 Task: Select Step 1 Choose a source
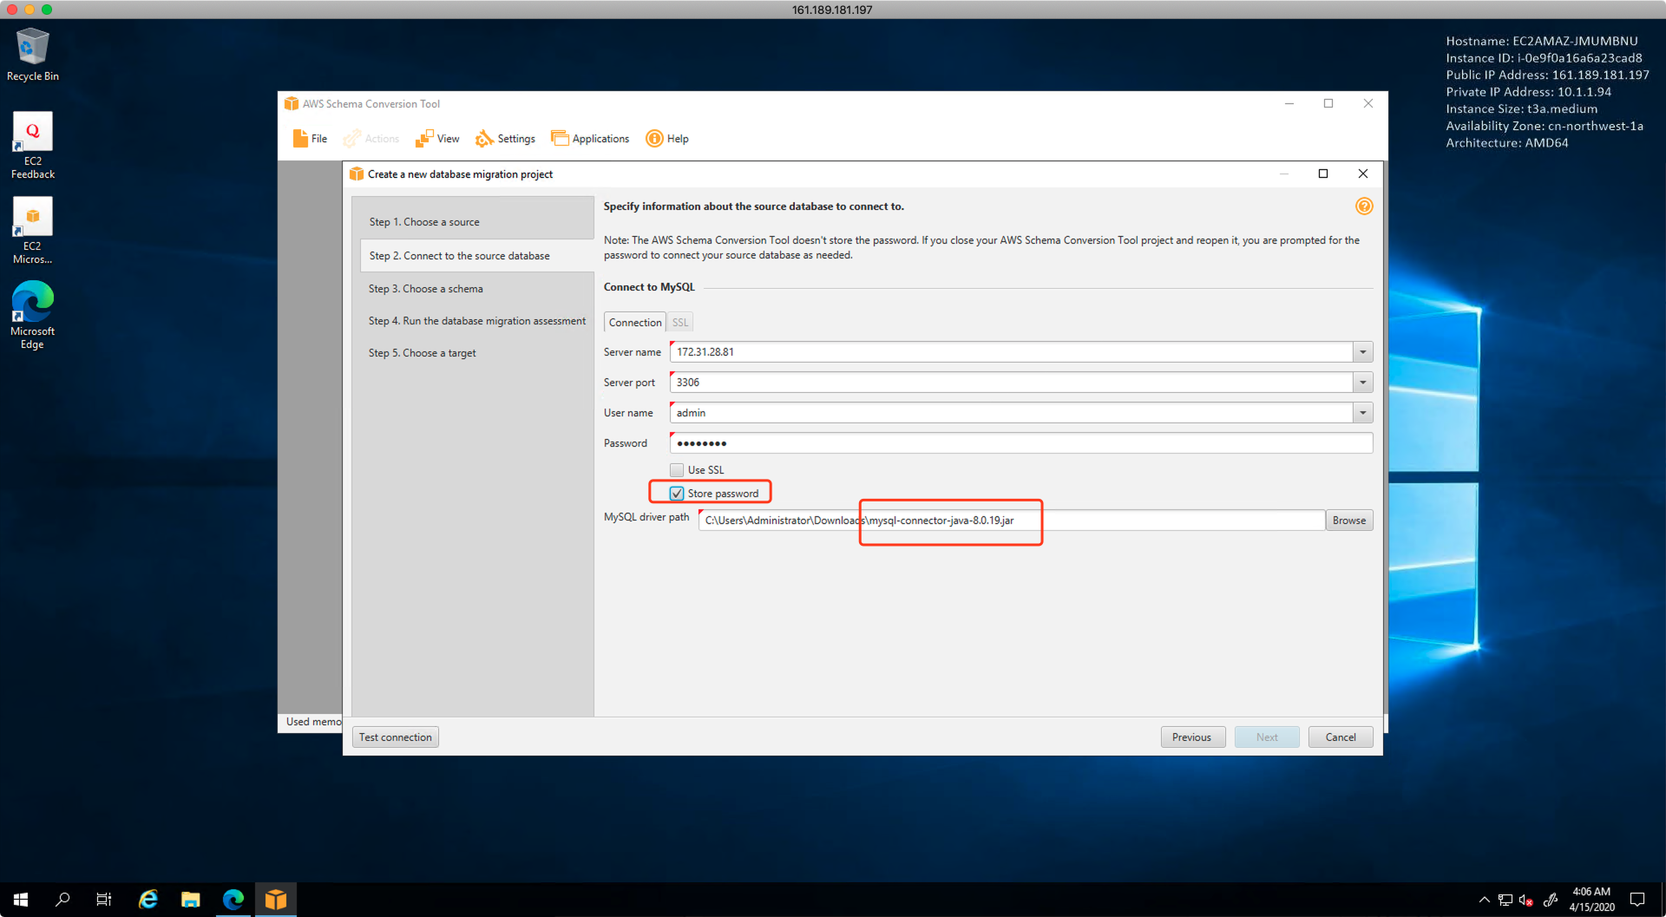point(424,222)
